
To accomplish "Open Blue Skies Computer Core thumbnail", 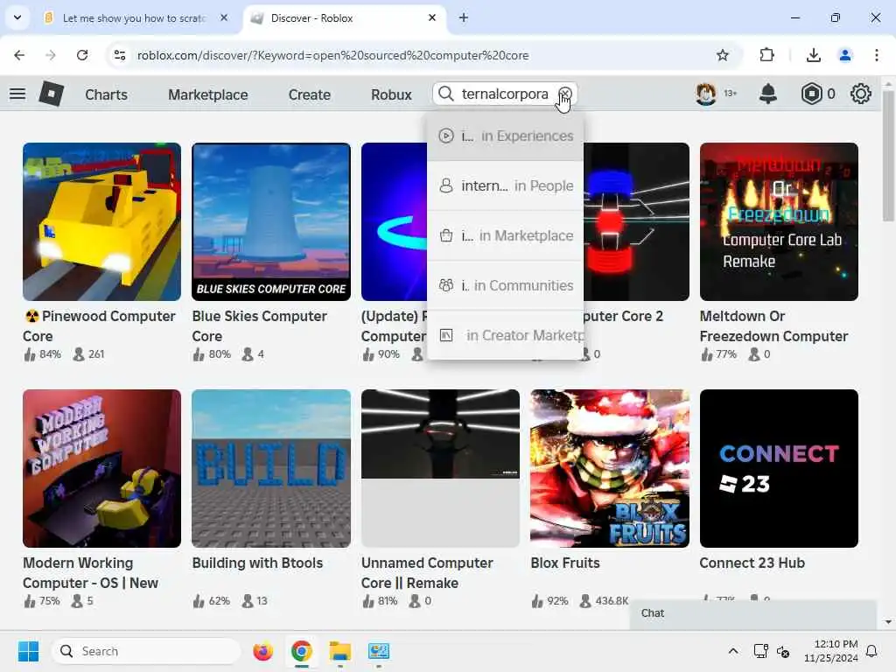I will pos(271,221).
